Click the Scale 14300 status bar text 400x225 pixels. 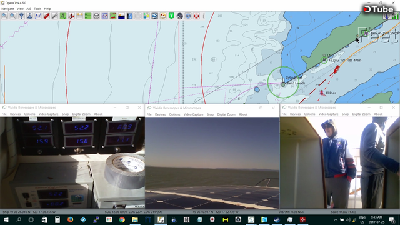(343, 212)
